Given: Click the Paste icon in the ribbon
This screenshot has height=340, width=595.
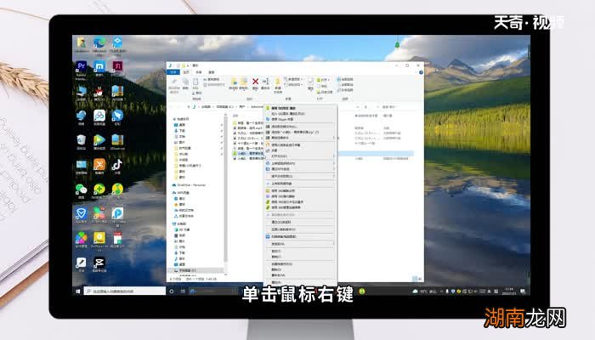Looking at the screenshot, I should (195, 83).
